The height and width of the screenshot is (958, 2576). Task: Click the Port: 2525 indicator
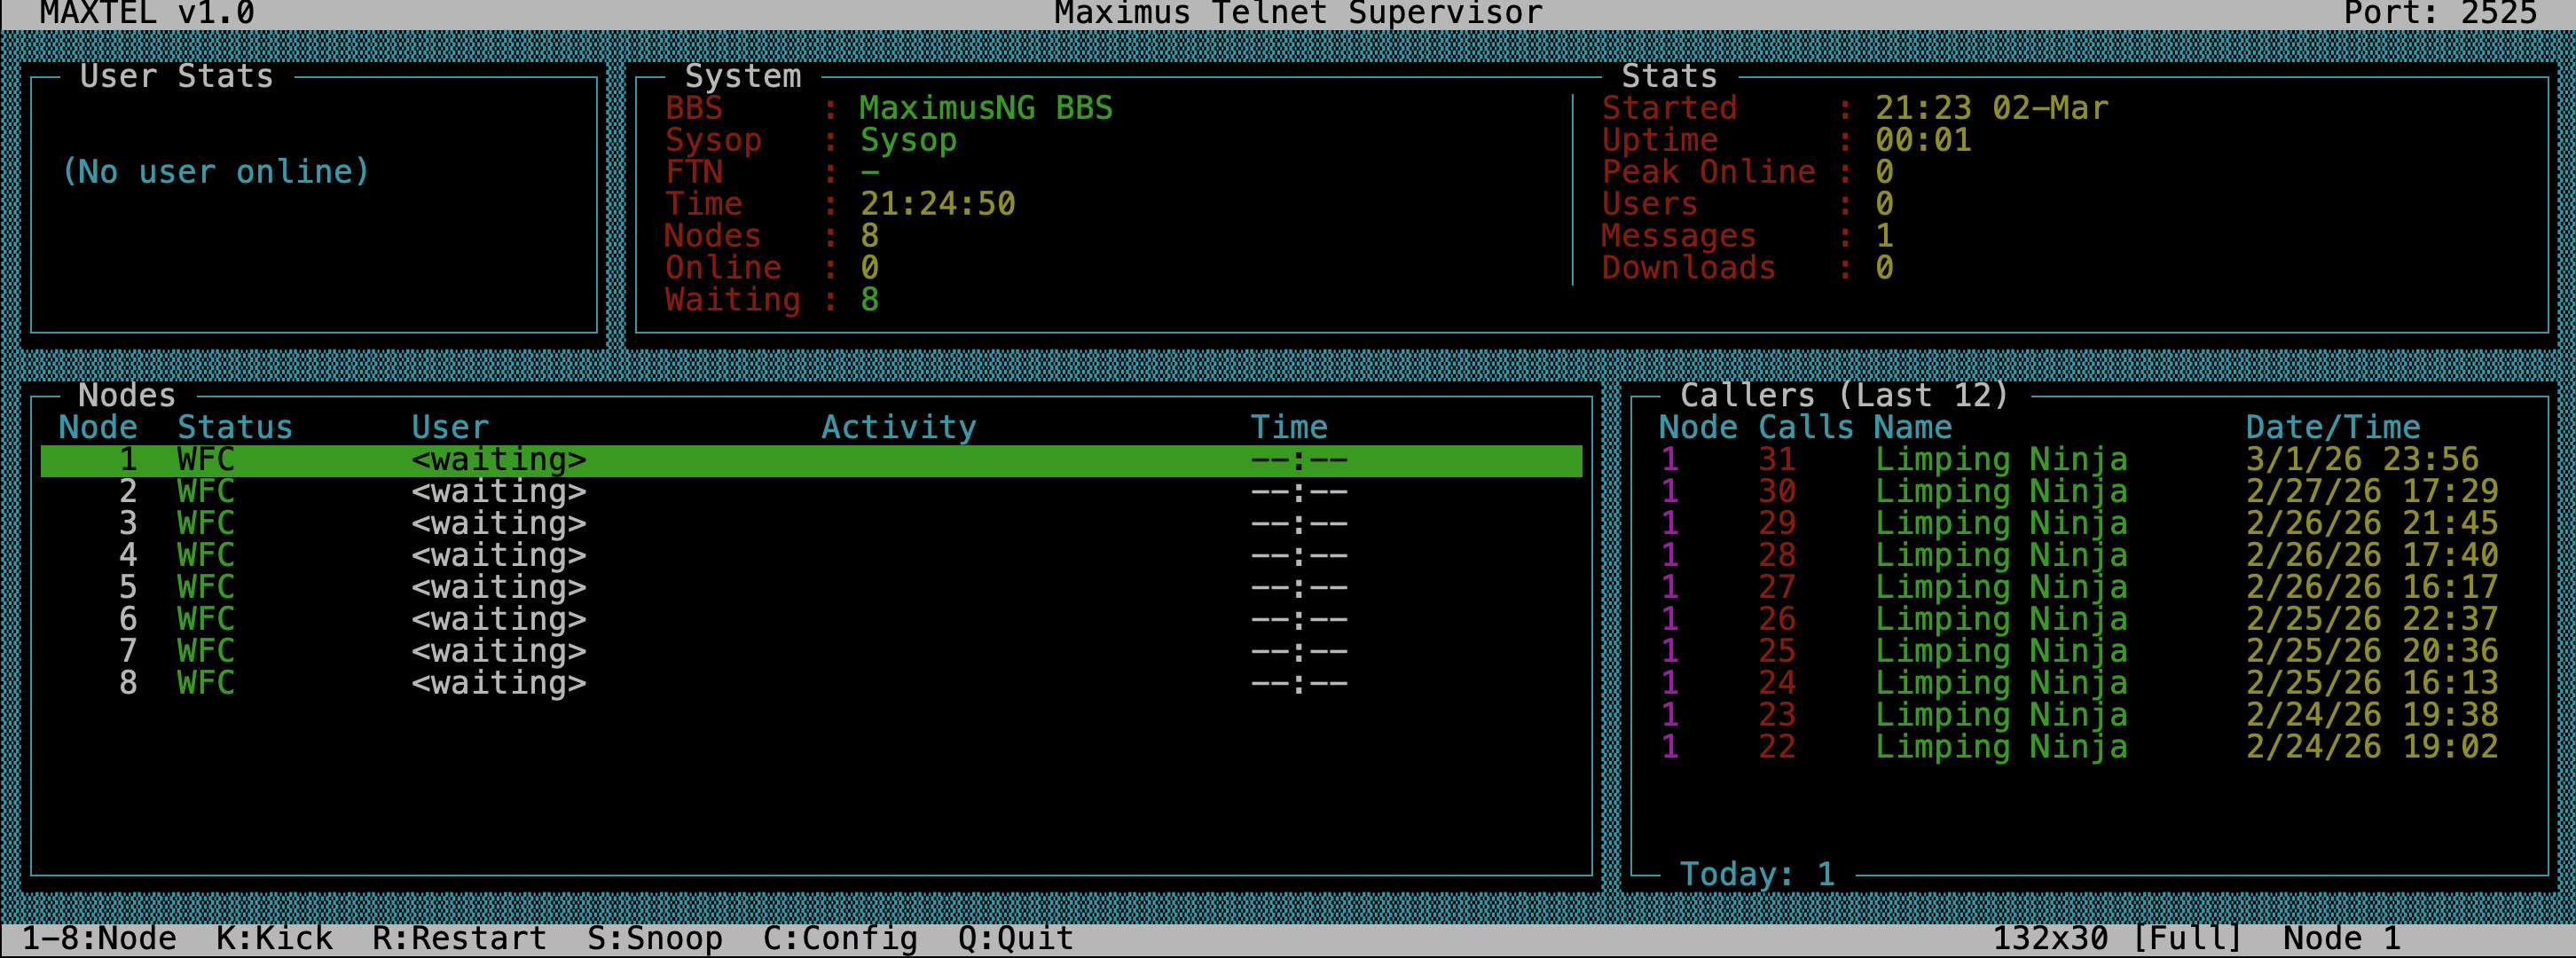point(2440,13)
